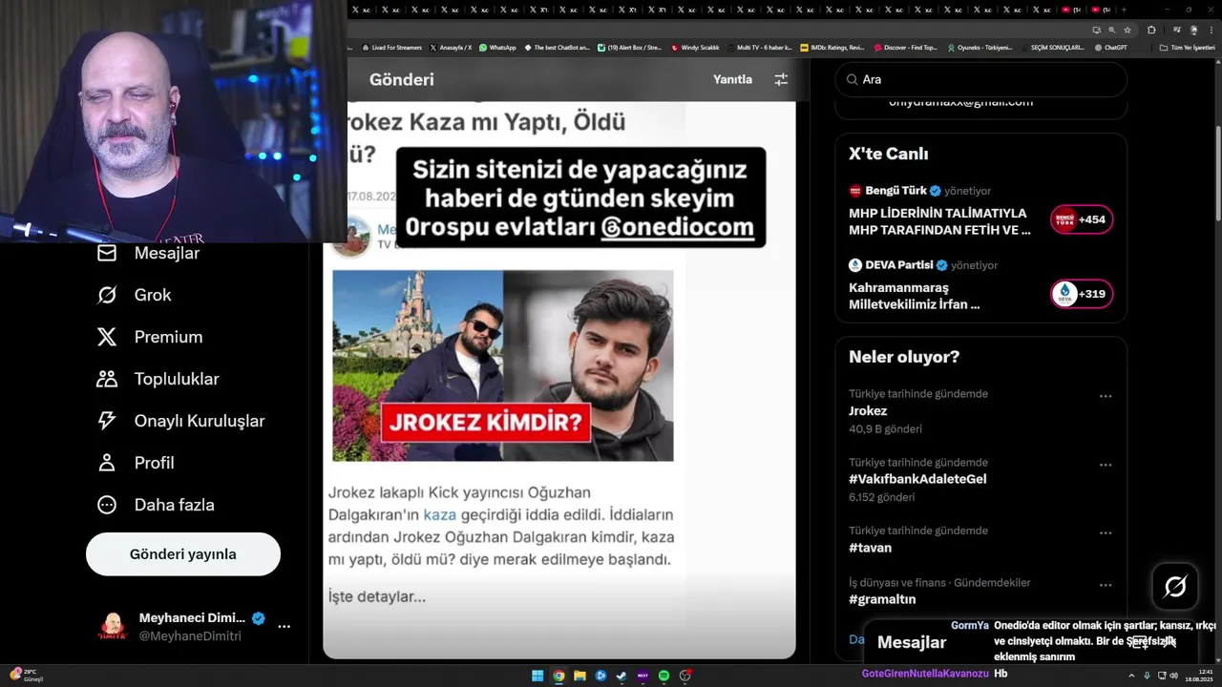This screenshot has width=1222, height=687.
Task: Join Bengü Türk live broadcast +454
Action: click(x=1082, y=219)
